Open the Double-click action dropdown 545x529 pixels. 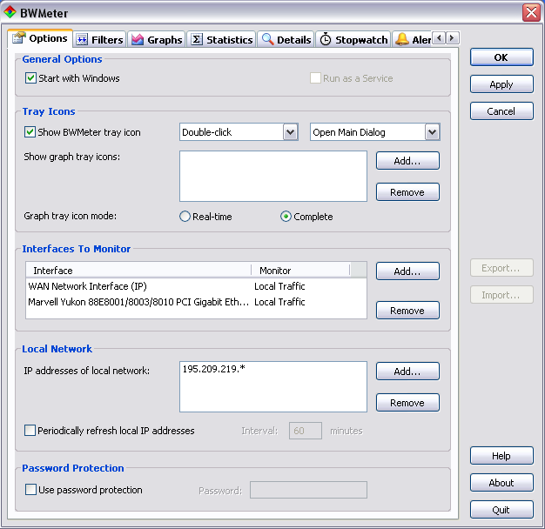point(291,132)
